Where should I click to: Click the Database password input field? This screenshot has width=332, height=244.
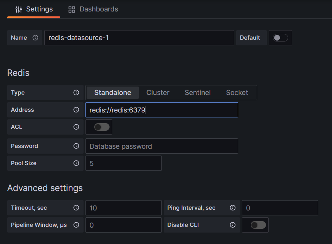click(x=161, y=146)
